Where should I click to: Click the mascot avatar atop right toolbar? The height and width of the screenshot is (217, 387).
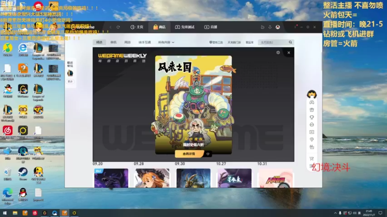(312, 94)
